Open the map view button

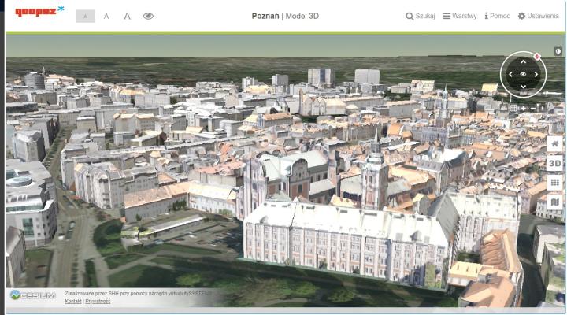tap(554, 202)
